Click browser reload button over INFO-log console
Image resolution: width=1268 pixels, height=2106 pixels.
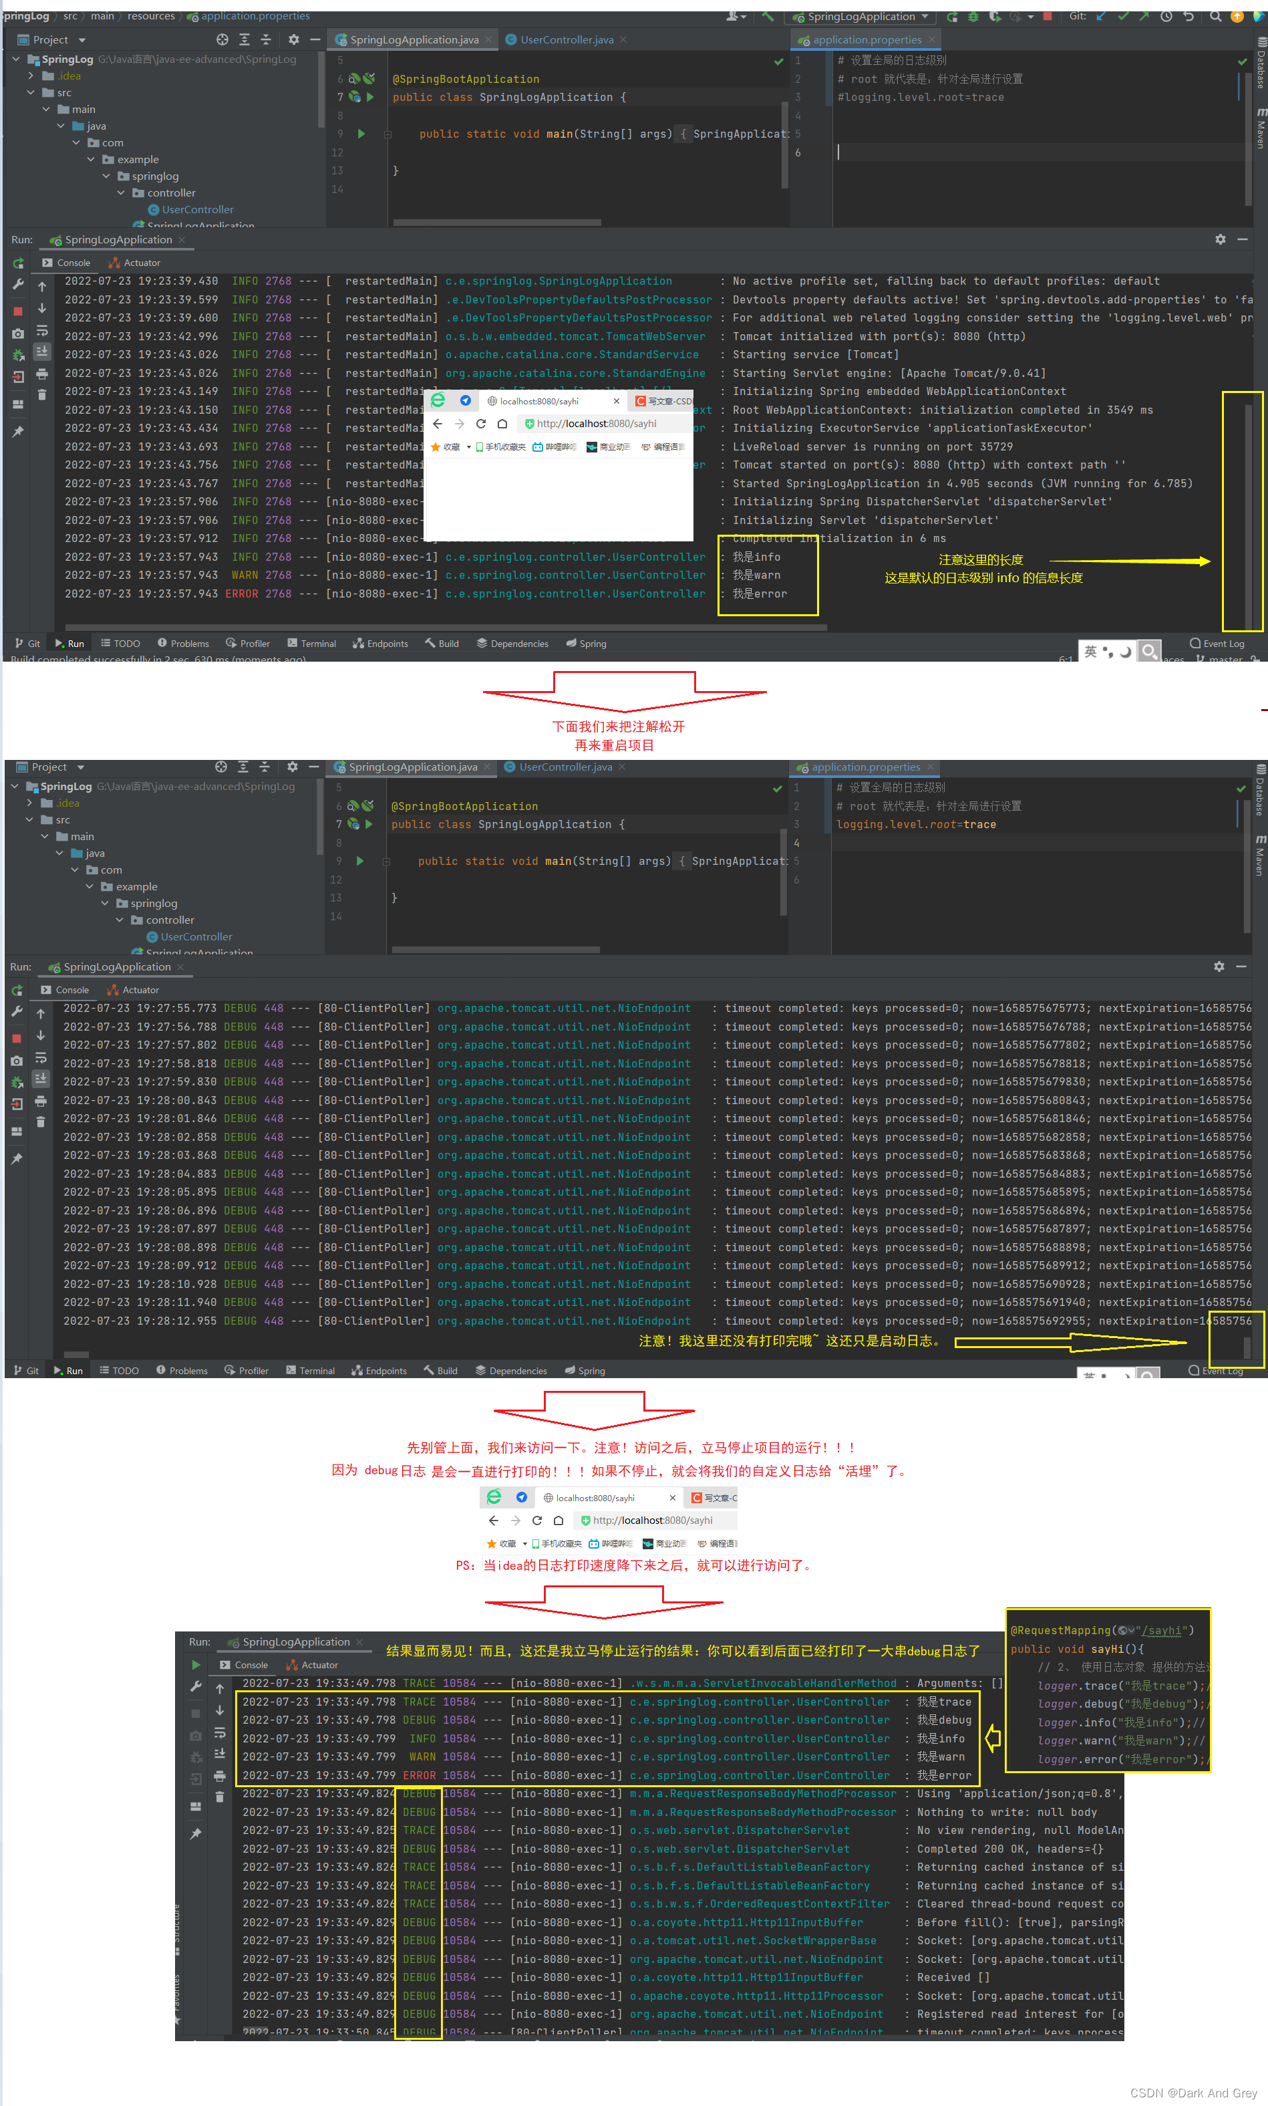(480, 423)
